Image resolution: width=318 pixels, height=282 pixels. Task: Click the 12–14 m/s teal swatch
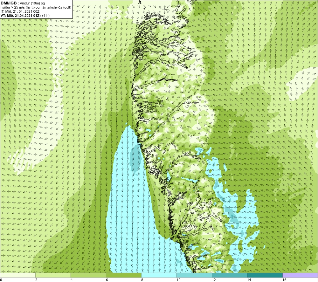[229, 275]
